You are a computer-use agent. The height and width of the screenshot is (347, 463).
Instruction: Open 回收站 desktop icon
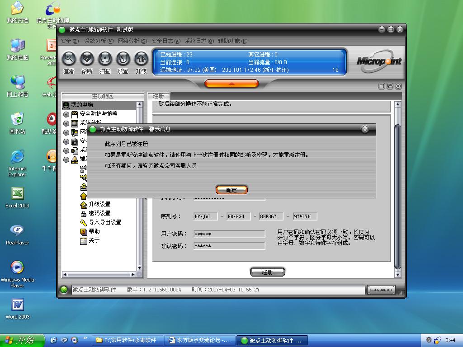point(18,123)
